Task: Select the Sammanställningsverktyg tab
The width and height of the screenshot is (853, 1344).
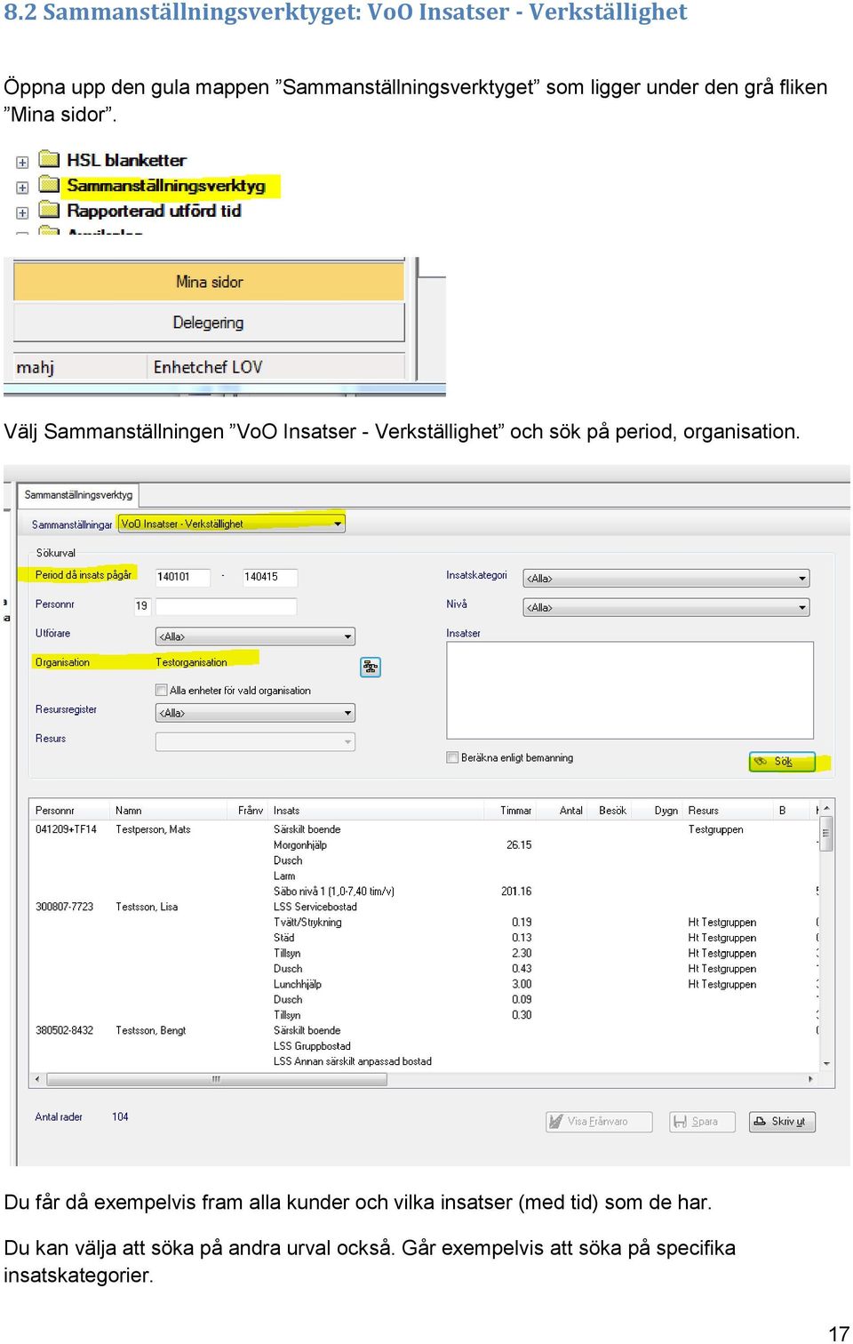Action: coord(78,495)
